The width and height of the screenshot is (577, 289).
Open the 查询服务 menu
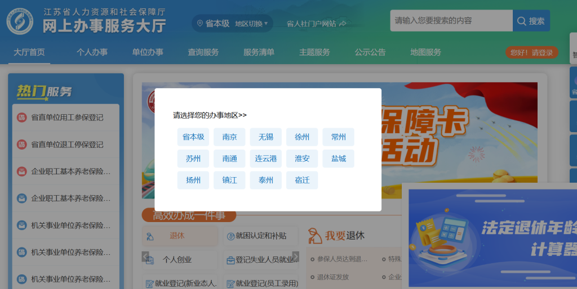pyautogui.click(x=203, y=52)
